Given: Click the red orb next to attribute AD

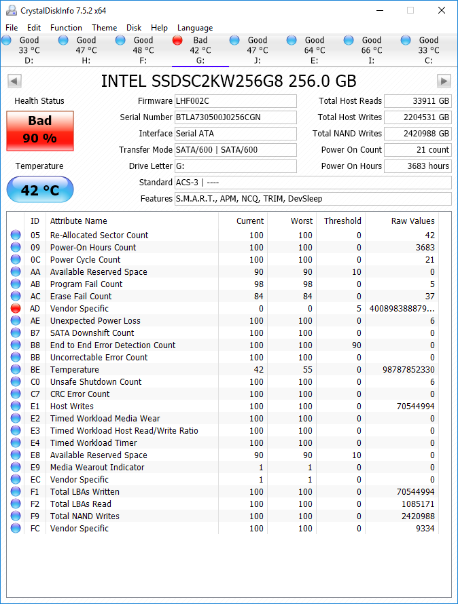Looking at the screenshot, I should [16, 308].
